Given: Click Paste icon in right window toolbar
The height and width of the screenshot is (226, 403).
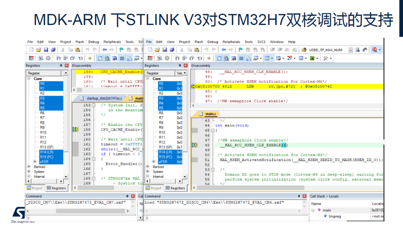Looking at the screenshot, I should pos(197,50).
